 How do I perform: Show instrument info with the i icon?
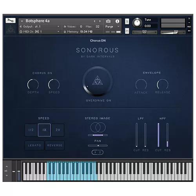117,21
